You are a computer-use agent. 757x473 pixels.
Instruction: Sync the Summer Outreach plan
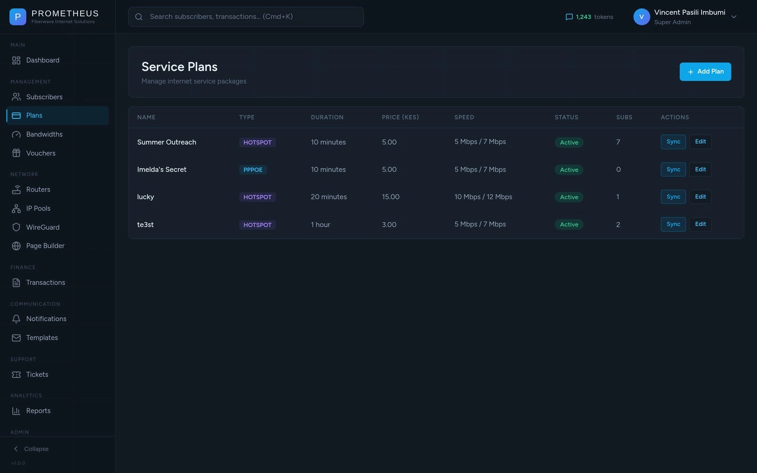pyautogui.click(x=673, y=142)
